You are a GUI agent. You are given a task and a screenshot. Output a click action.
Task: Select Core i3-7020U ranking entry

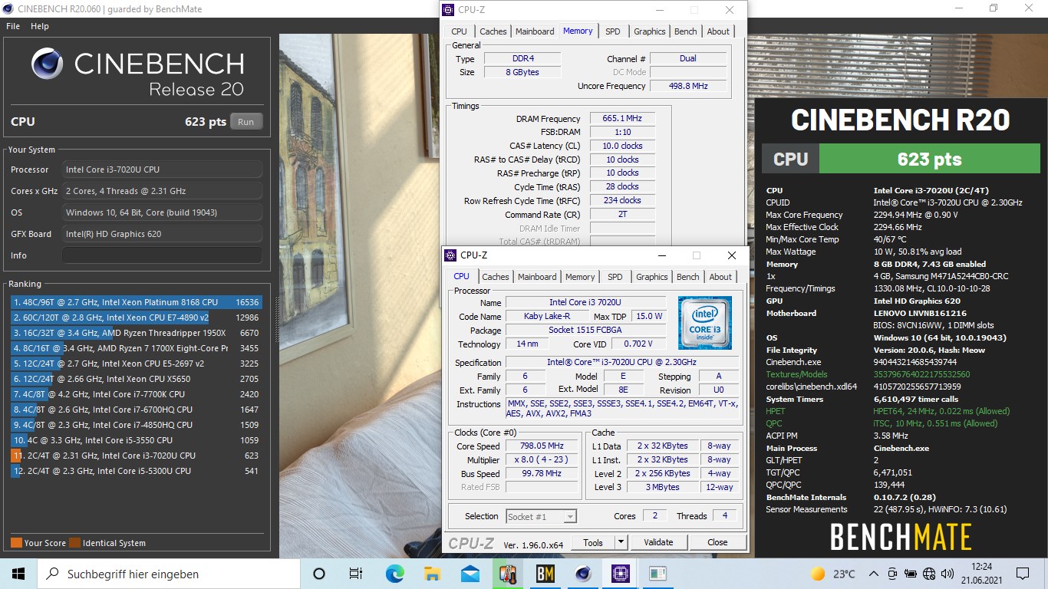137,456
